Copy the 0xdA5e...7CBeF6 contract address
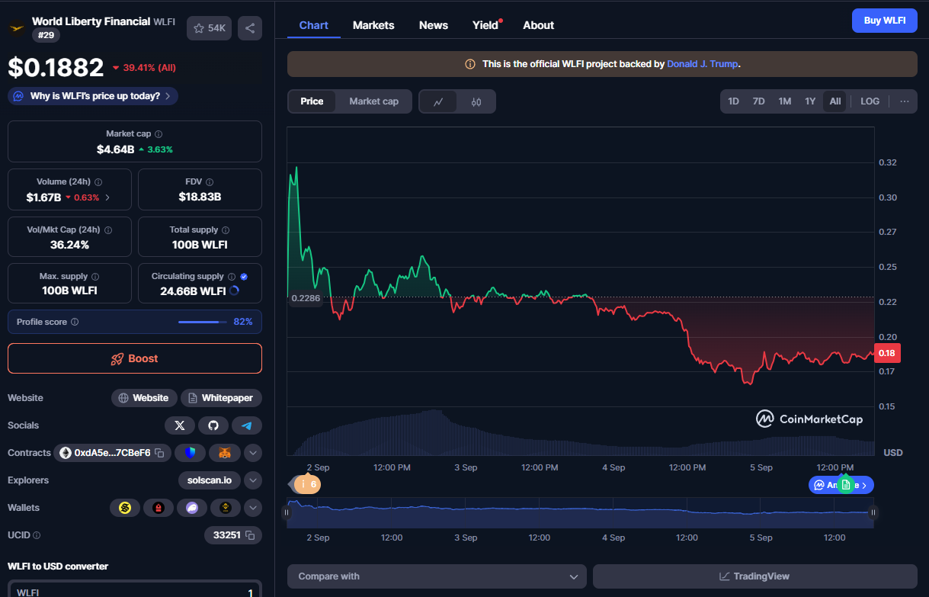Viewport: 929px width, 597px height. pos(159,453)
